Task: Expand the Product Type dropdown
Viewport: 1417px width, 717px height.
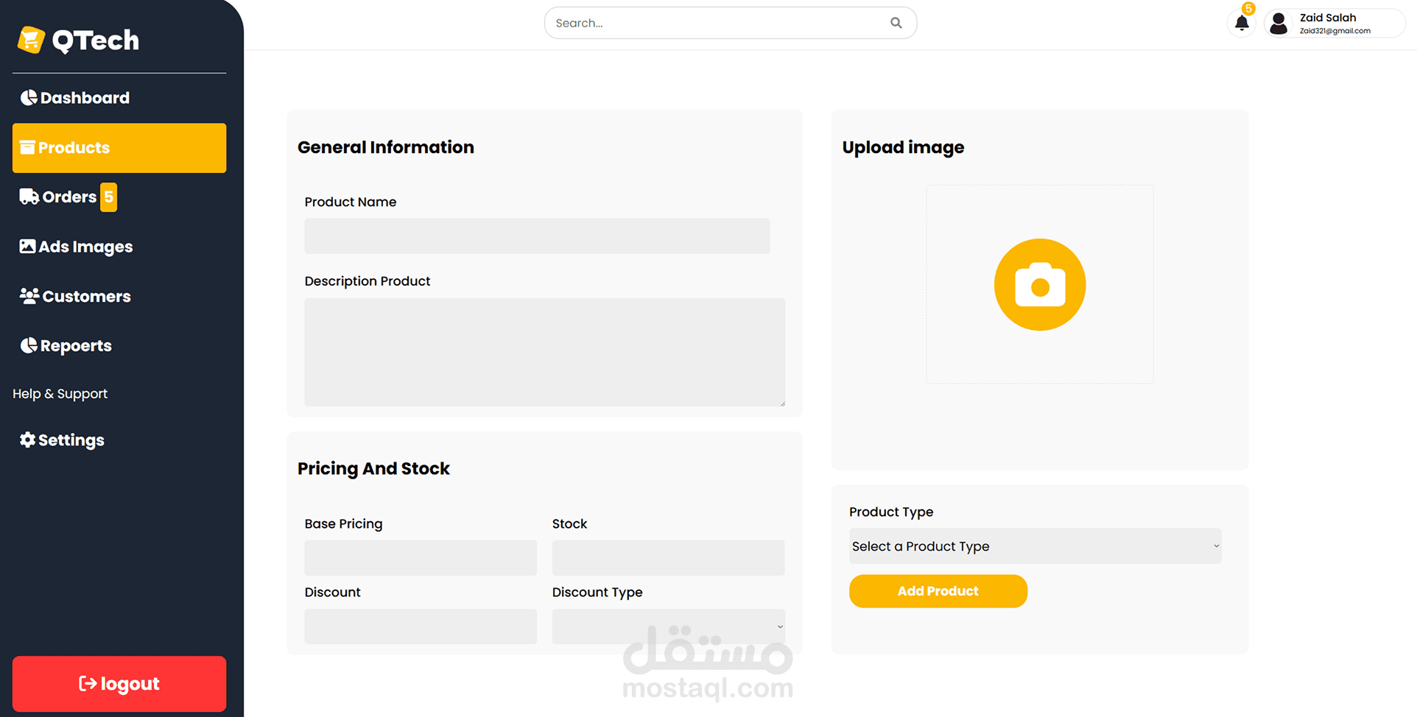Action: point(1035,546)
